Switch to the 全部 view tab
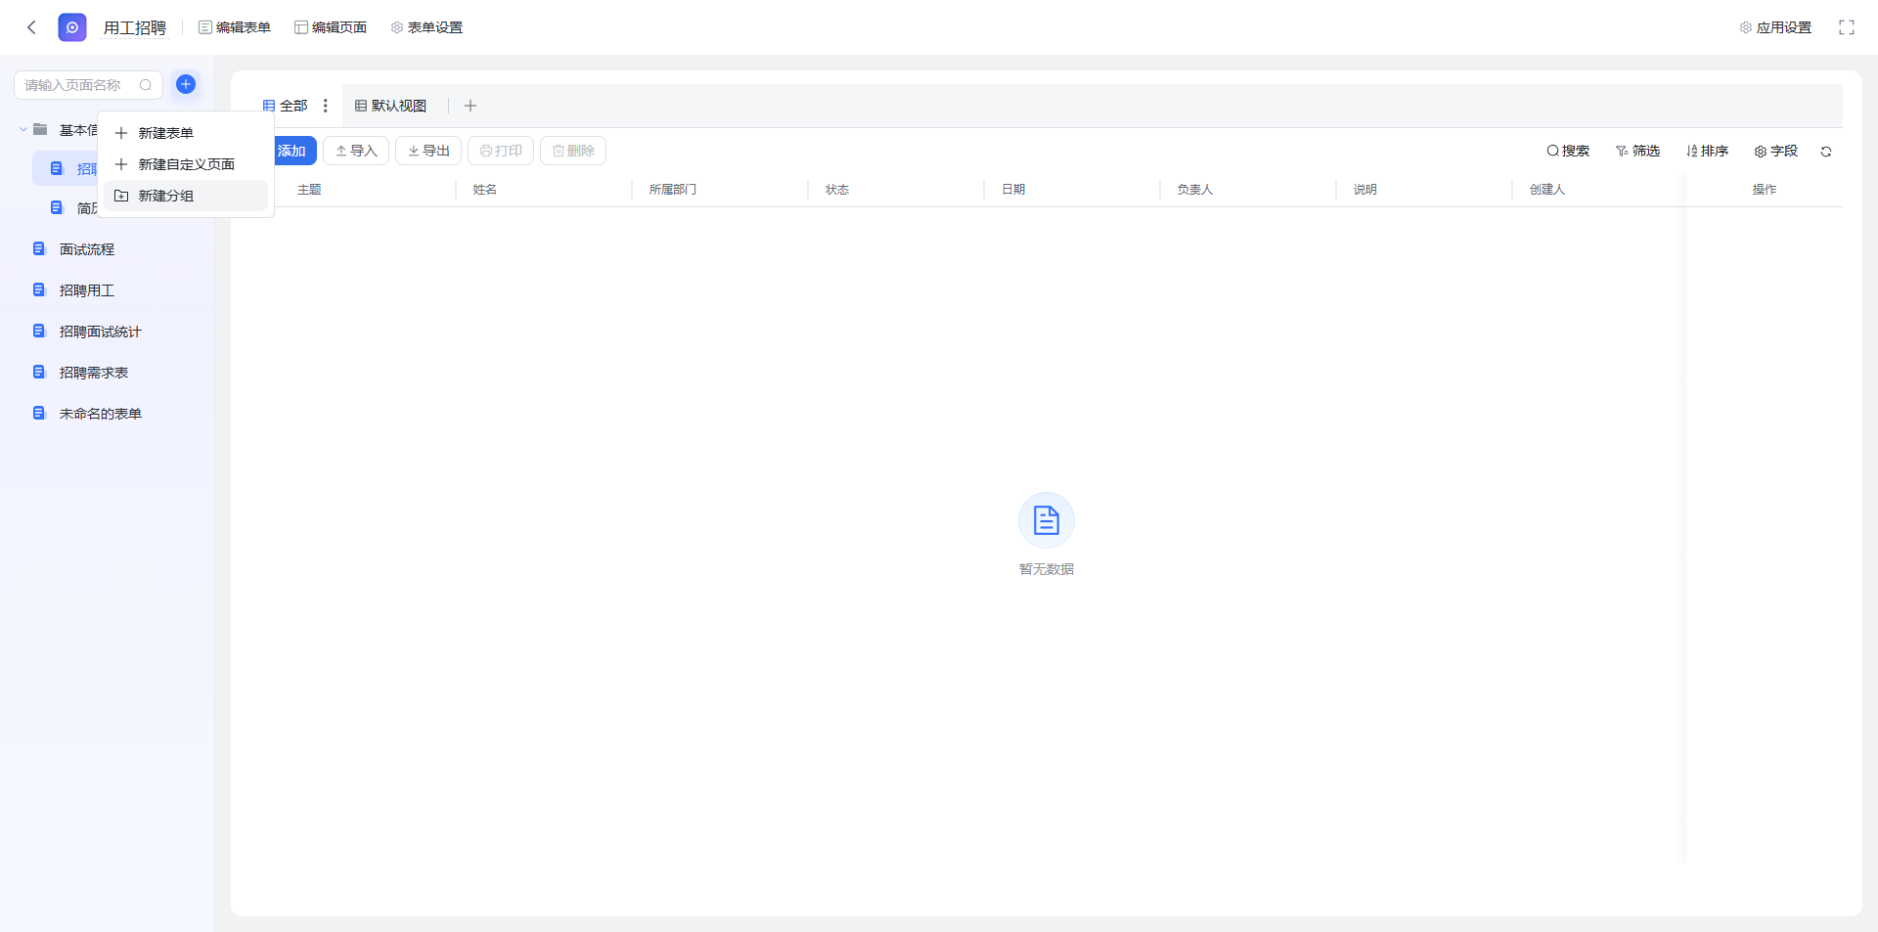 [x=286, y=106]
